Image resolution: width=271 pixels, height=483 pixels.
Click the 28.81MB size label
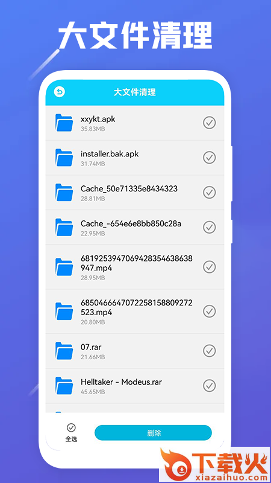(x=93, y=199)
